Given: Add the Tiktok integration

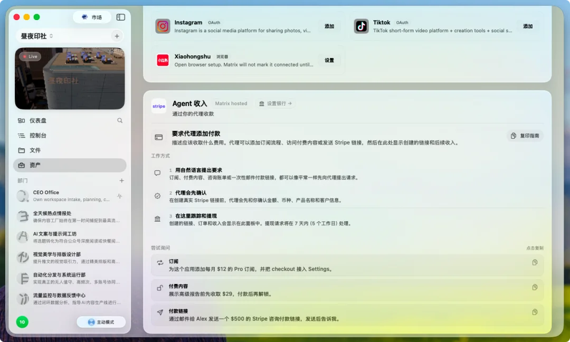Looking at the screenshot, I should click(528, 26).
